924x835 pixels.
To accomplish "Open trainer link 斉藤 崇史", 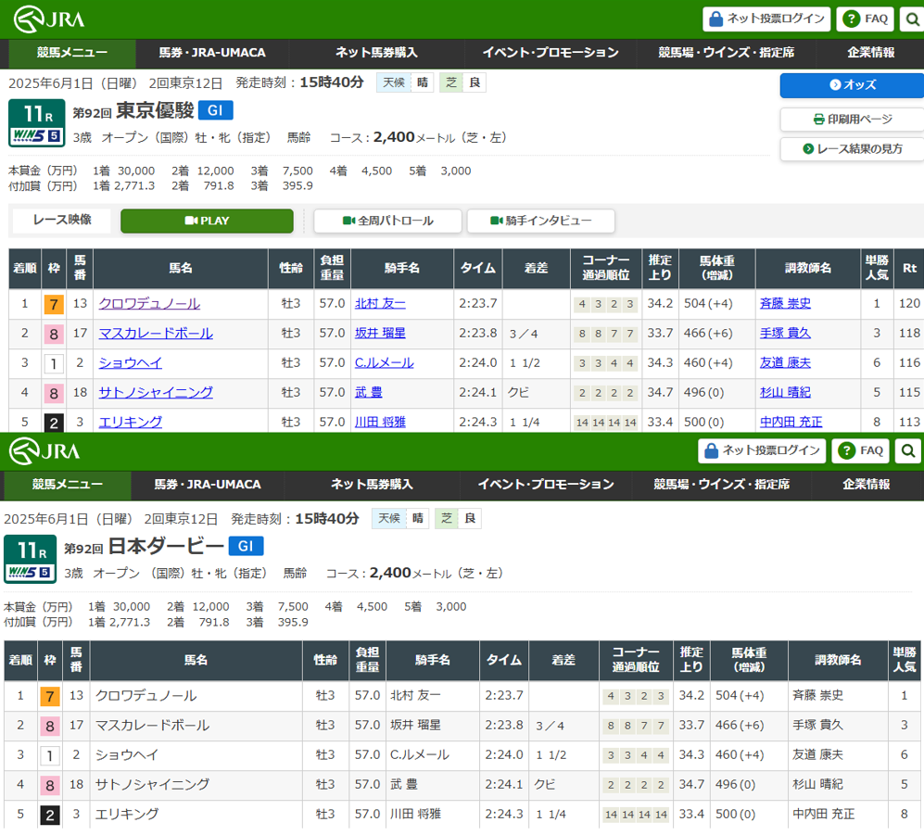I will click(785, 303).
